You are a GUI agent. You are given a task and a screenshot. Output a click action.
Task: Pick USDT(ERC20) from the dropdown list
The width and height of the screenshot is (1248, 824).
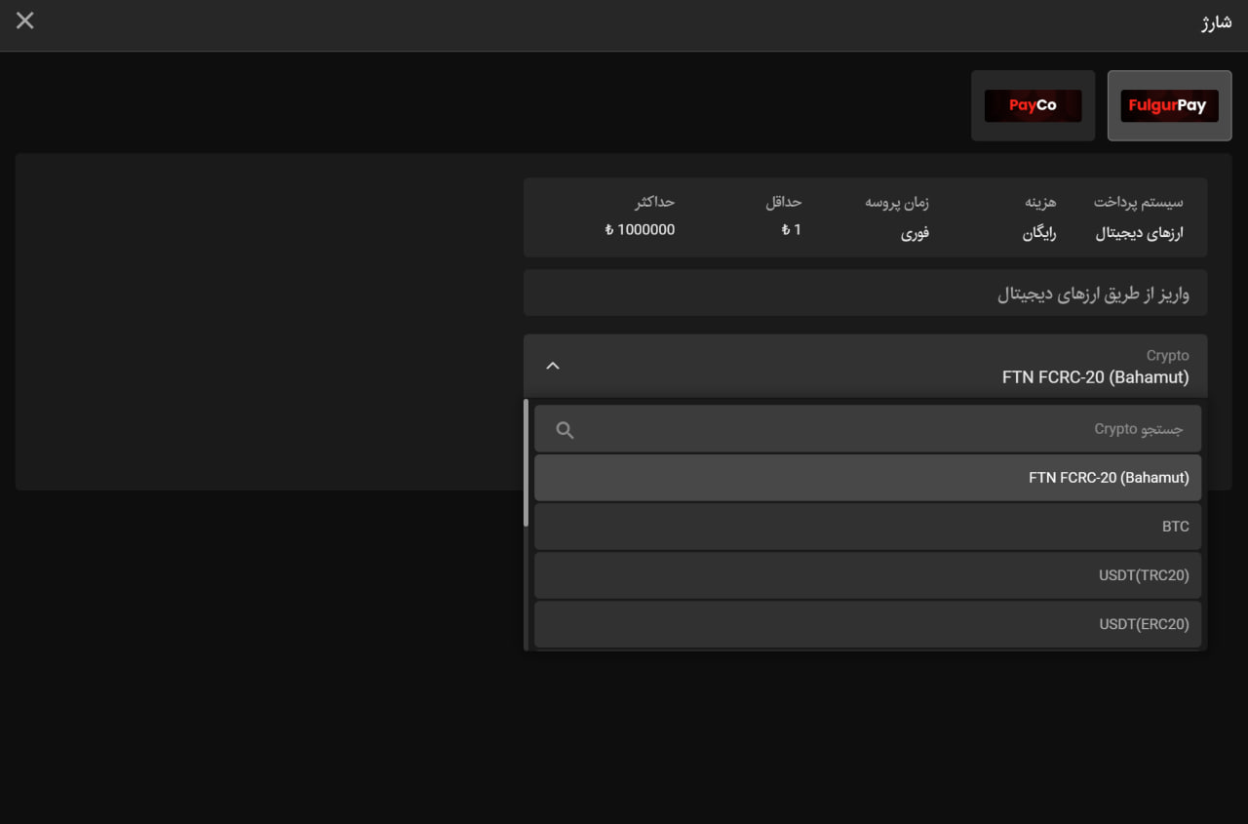pos(867,624)
